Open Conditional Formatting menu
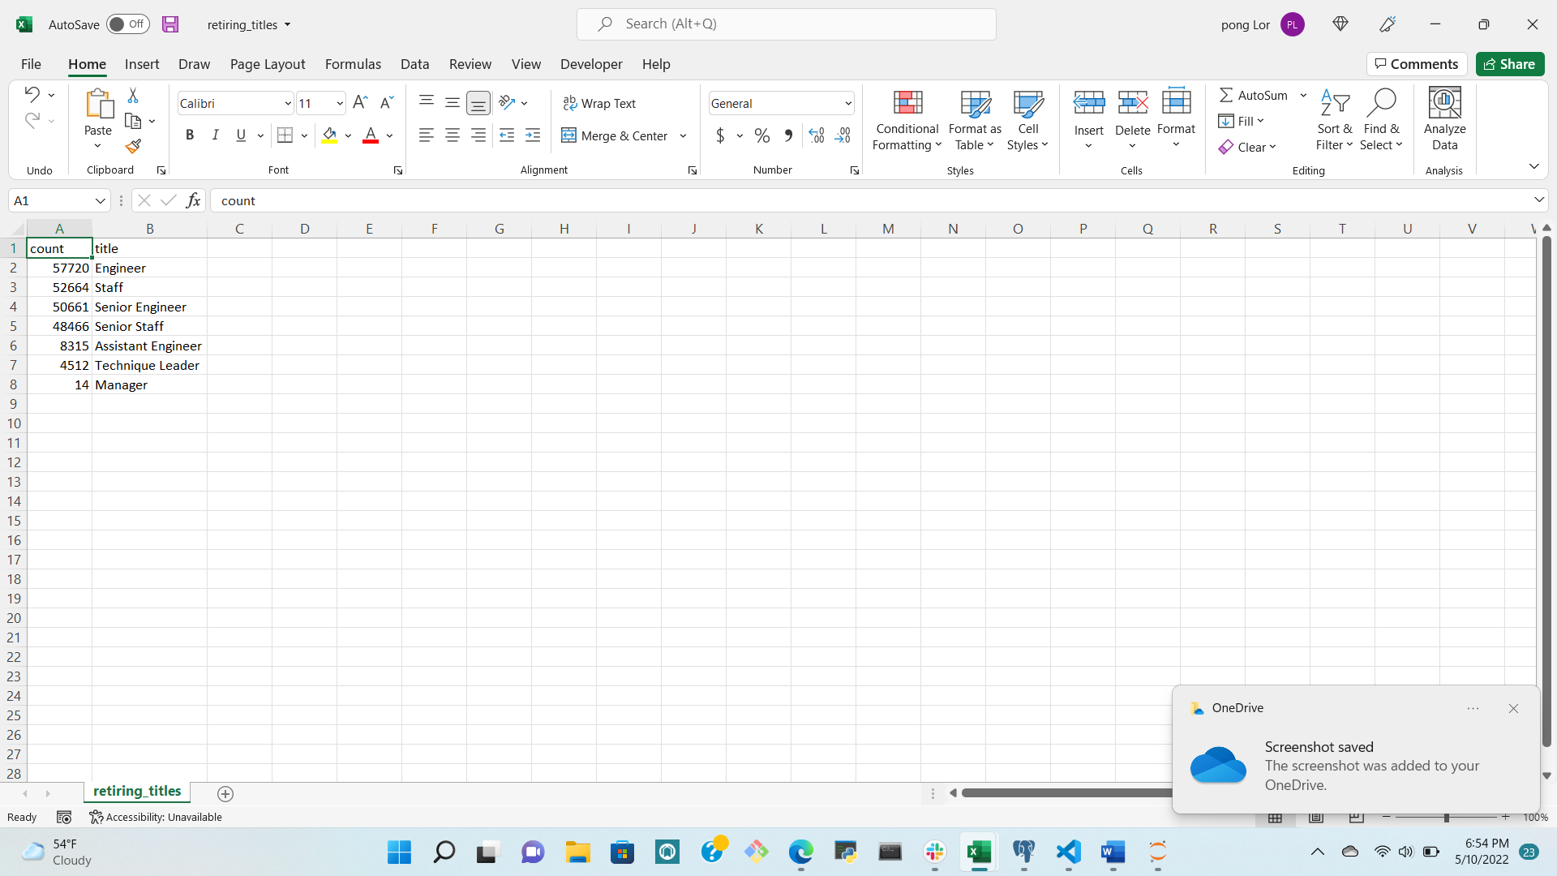The width and height of the screenshot is (1557, 876). pos(907,120)
